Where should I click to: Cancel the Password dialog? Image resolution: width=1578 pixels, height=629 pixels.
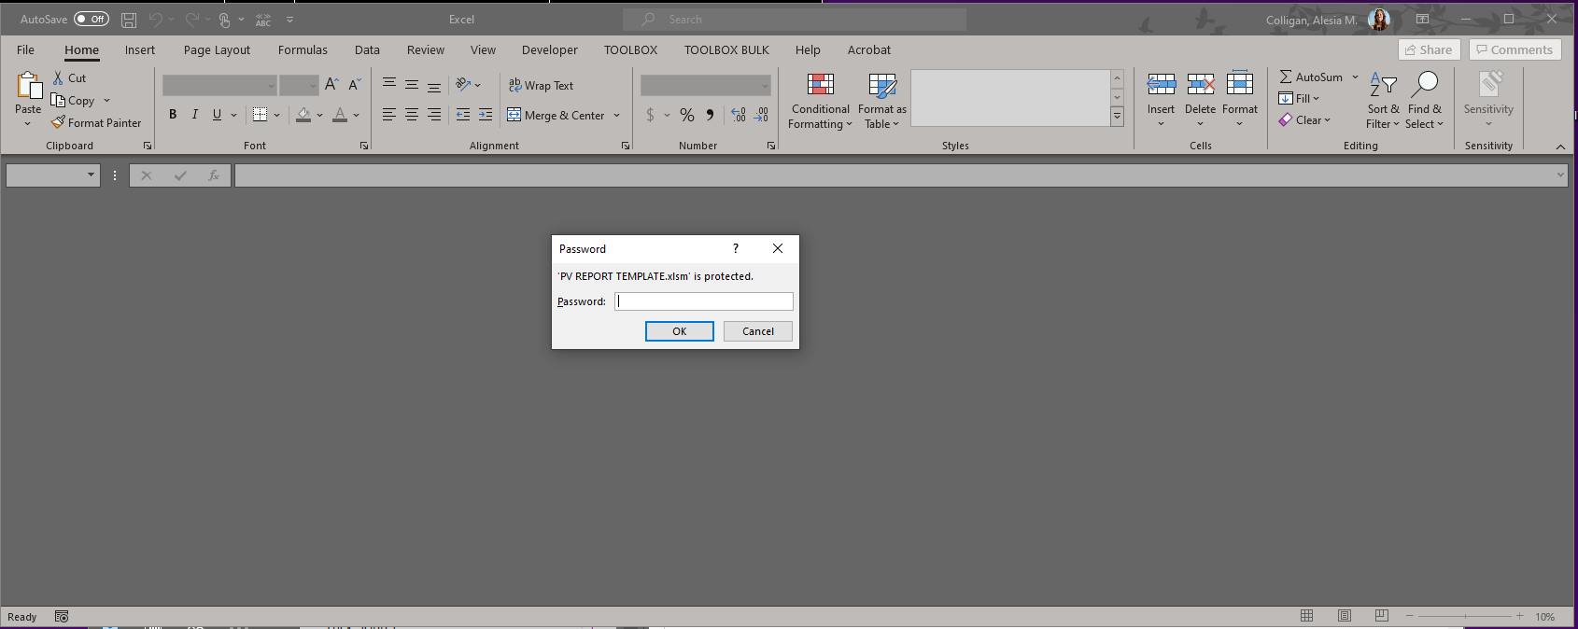coord(757,331)
